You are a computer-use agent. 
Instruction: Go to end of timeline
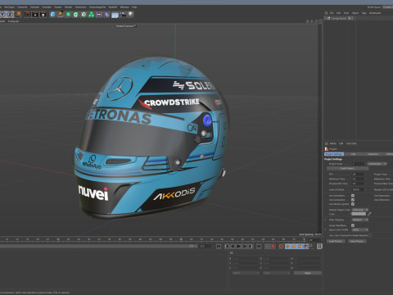coord(259,247)
